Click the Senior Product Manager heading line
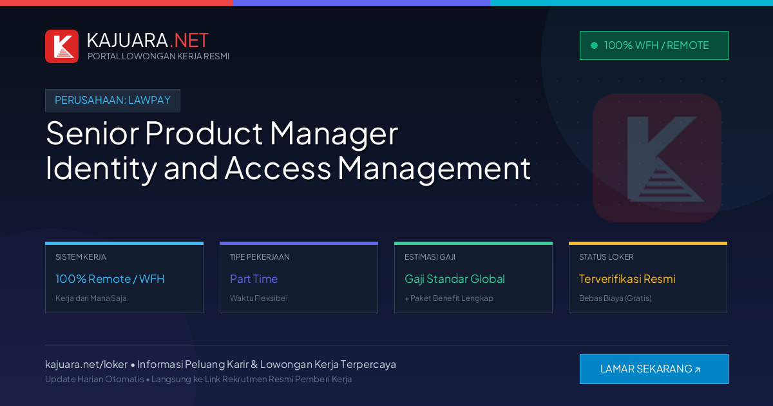 coord(222,133)
